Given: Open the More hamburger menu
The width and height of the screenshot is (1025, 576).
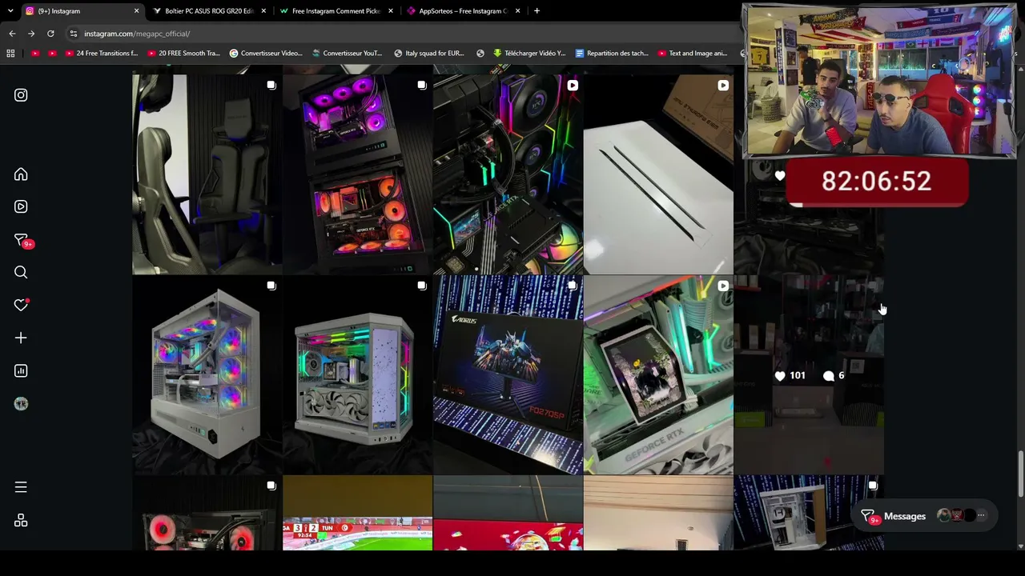Looking at the screenshot, I should (x=21, y=487).
